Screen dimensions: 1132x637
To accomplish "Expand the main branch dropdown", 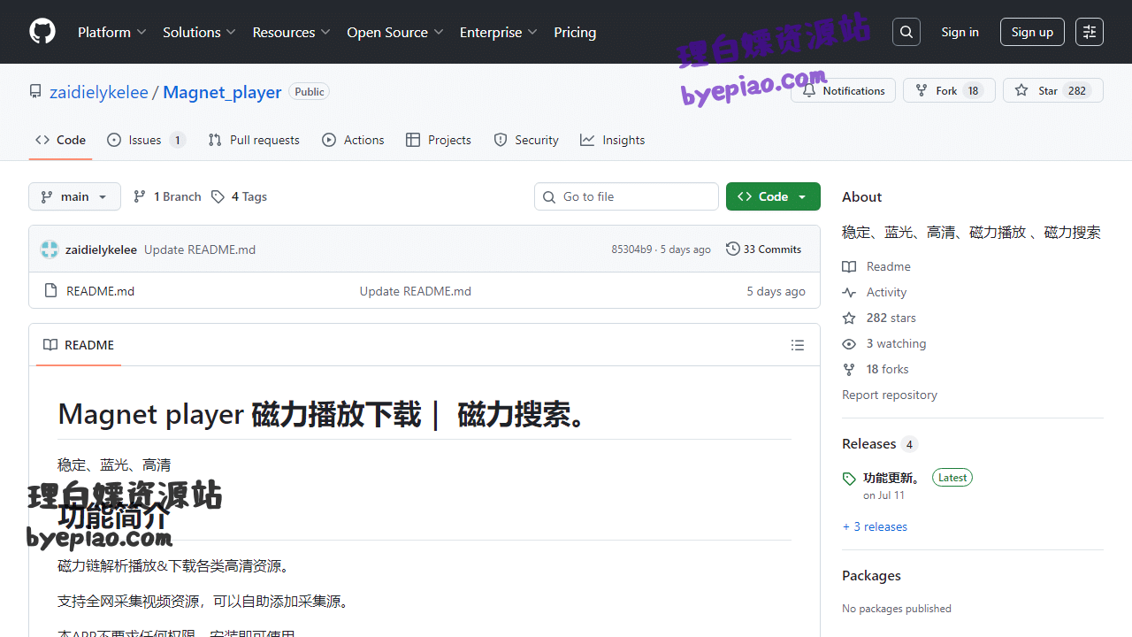I will point(74,196).
